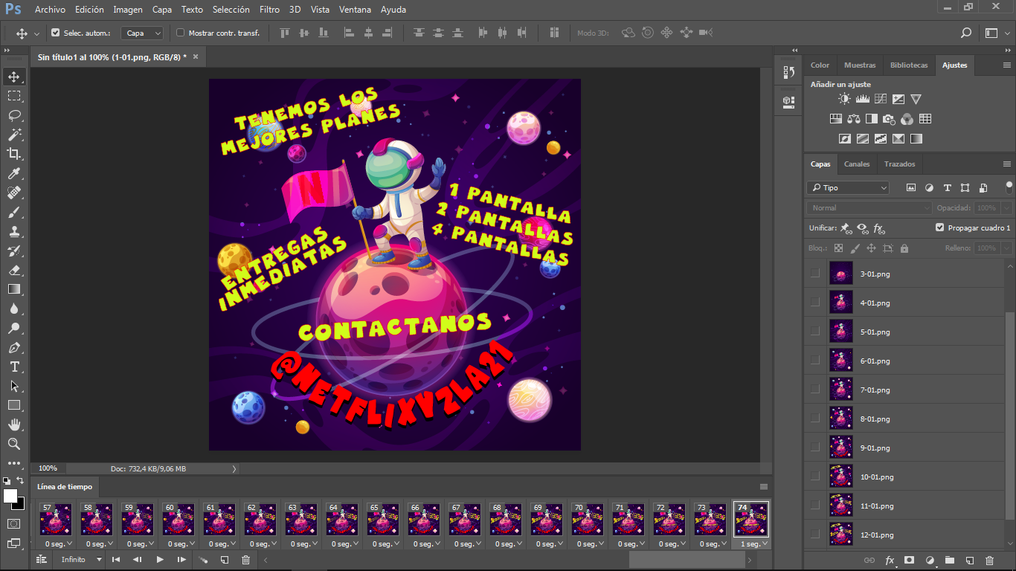Open the Tipo layer filter dropdown
Image resolution: width=1016 pixels, height=571 pixels.
[848, 188]
